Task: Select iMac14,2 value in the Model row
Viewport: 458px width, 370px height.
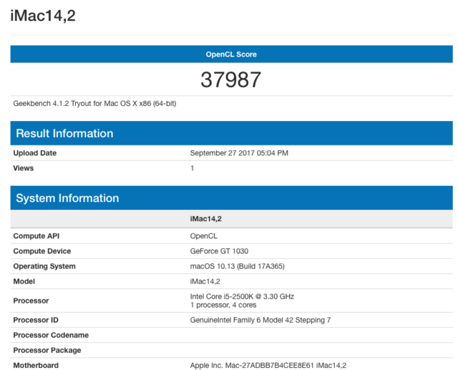Action: 205,281
